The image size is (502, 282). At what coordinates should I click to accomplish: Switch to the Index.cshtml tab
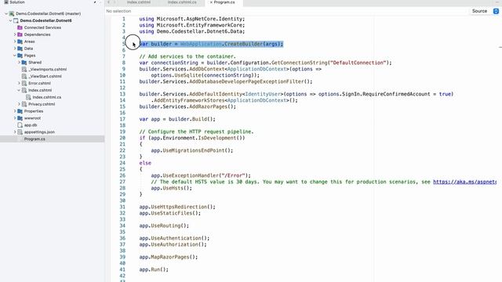[139, 2]
